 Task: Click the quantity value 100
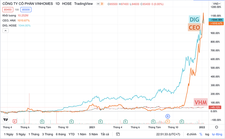tap(17, 10)
